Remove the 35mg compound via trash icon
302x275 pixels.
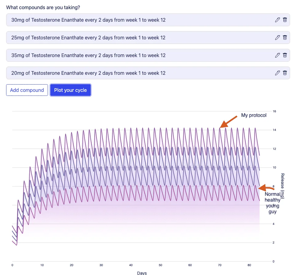(x=285, y=55)
